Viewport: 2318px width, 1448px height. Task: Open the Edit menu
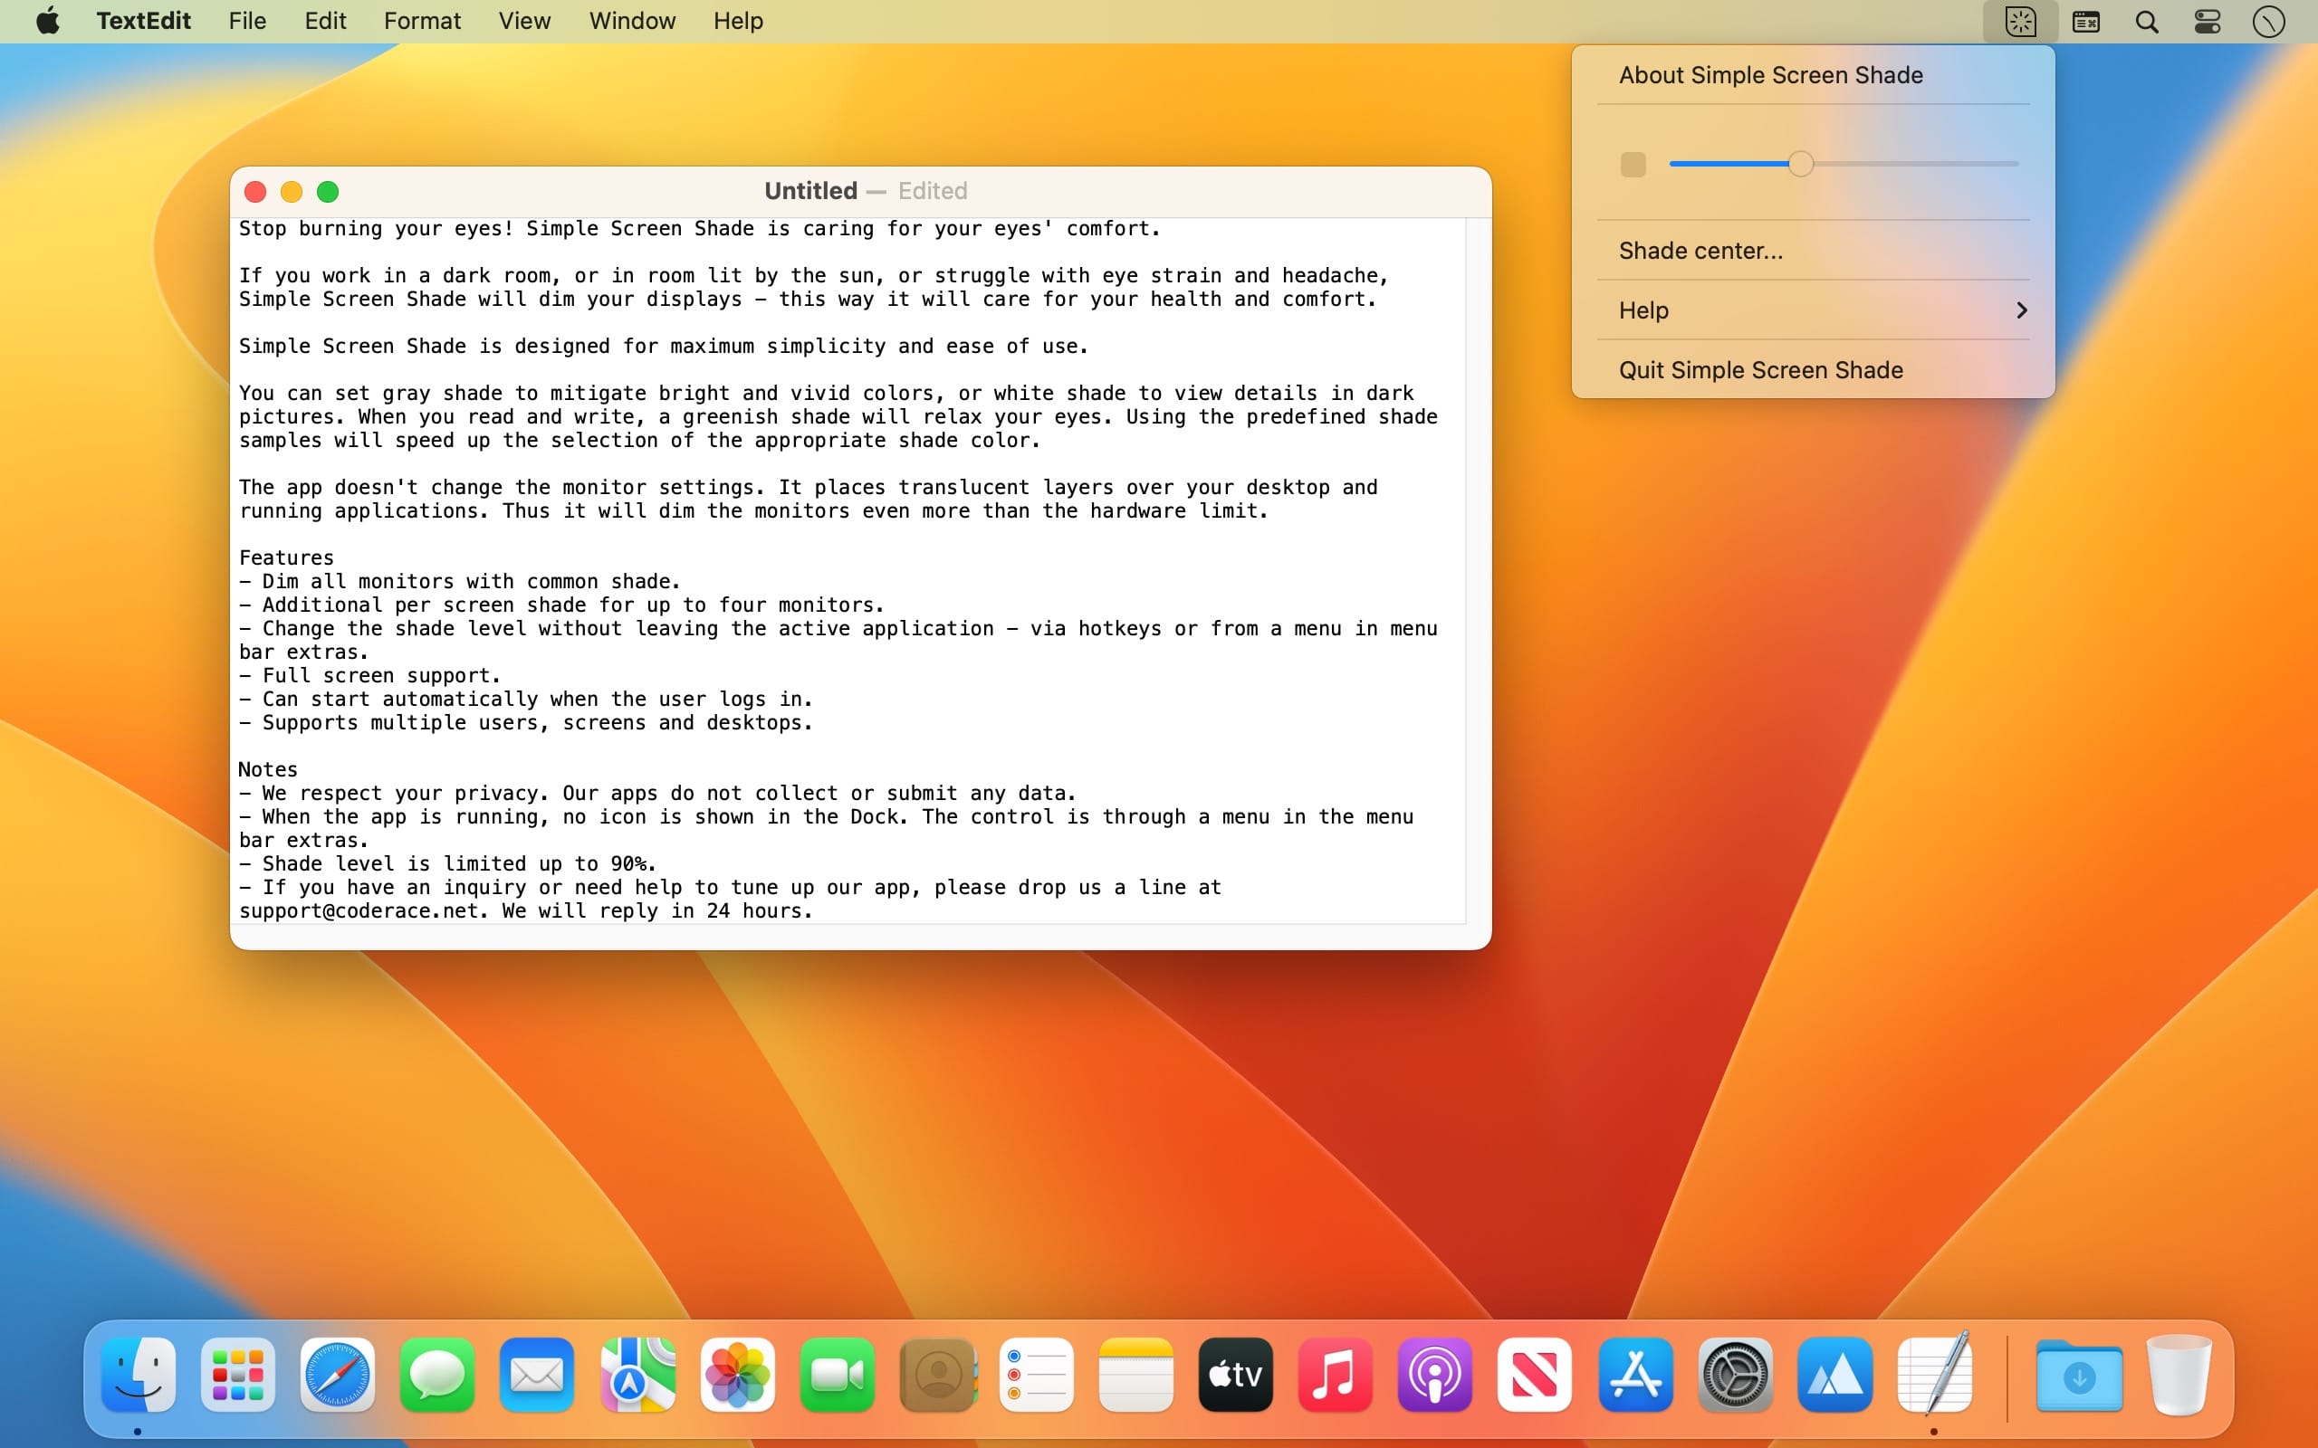coord(325,20)
